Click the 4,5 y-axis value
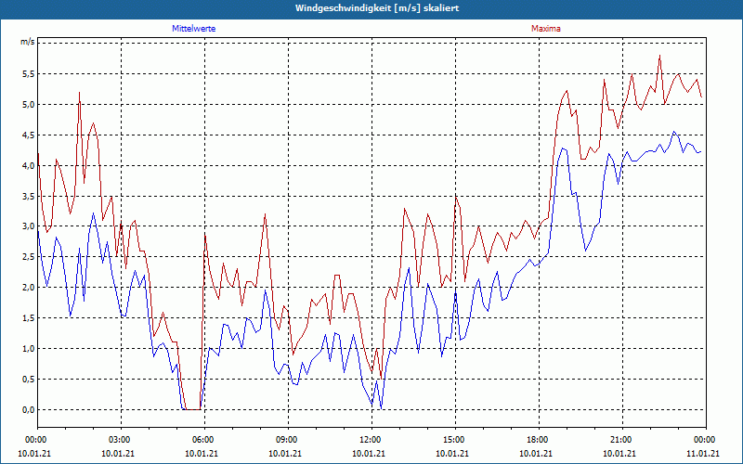The image size is (743, 464). click(29, 135)
